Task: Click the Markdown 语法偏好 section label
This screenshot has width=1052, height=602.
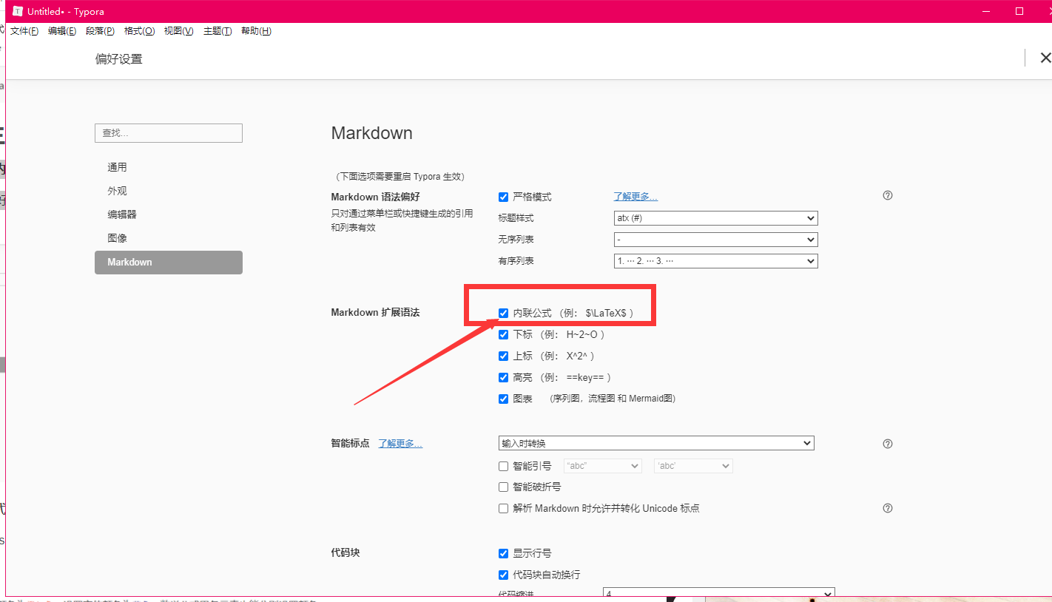Action: (x=375, y=197)
